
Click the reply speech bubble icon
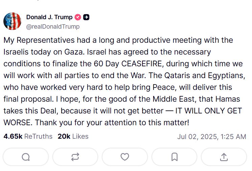(25, 157)
